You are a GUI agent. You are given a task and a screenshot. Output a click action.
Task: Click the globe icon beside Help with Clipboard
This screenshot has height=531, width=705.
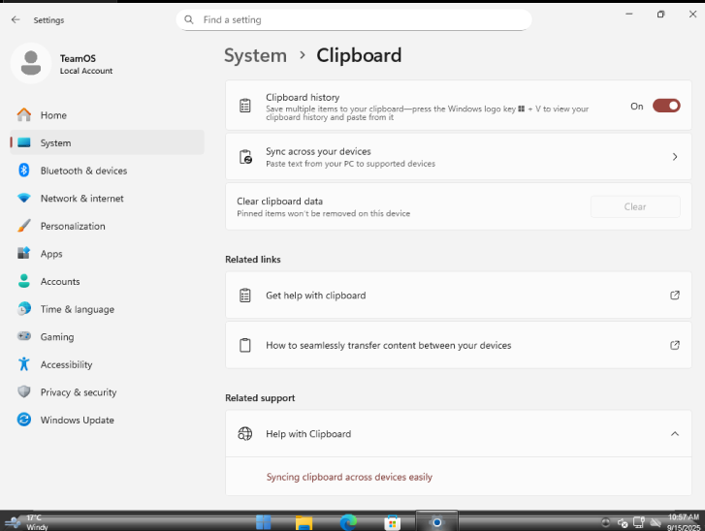245,433
